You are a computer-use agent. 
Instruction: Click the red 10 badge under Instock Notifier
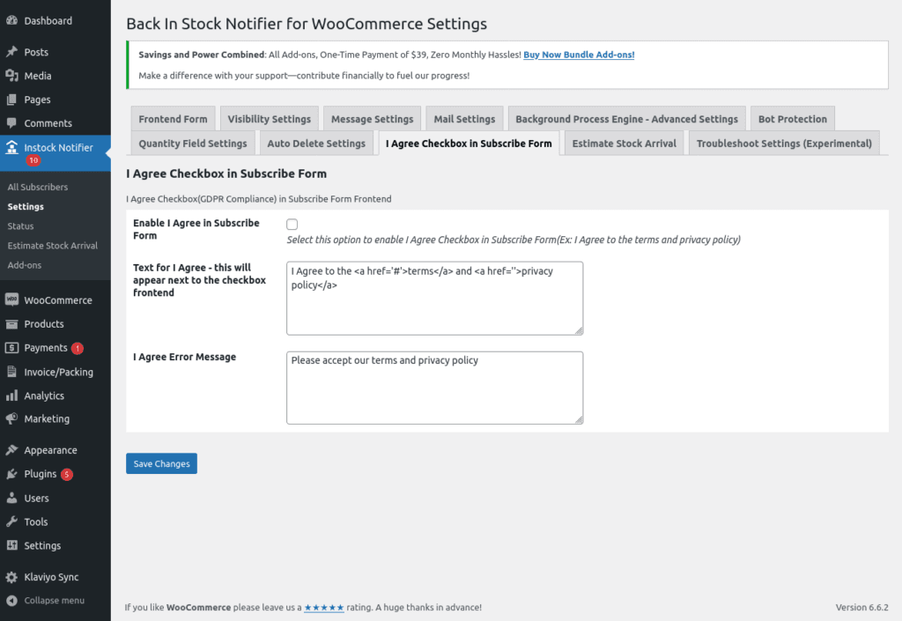[x=33, y=160]
